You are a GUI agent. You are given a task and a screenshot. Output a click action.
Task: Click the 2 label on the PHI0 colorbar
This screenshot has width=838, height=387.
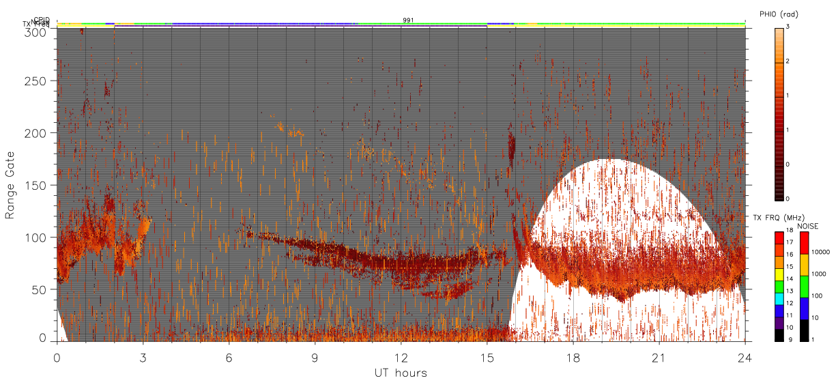(788, 62)
